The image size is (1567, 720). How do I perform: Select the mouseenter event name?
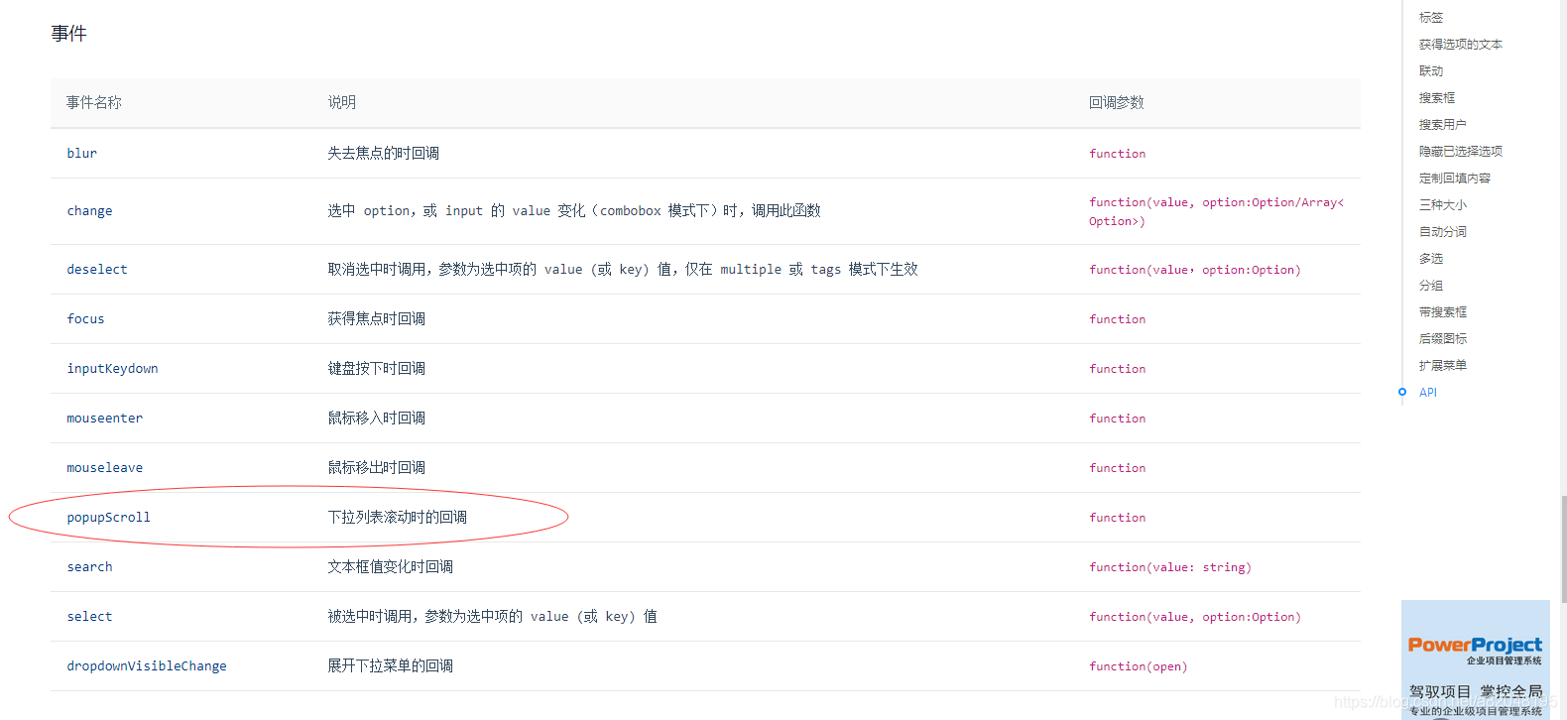104,419
